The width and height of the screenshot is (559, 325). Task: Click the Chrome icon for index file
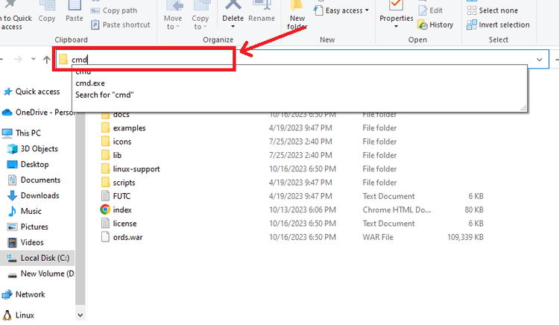[105, 209]
